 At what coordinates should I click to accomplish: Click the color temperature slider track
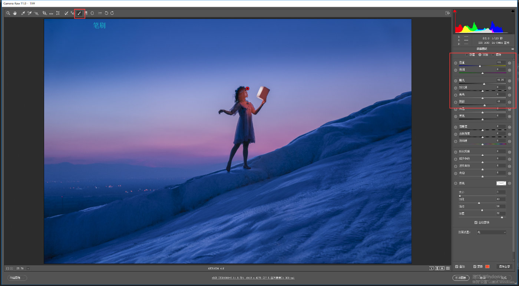tap(482, 66)
